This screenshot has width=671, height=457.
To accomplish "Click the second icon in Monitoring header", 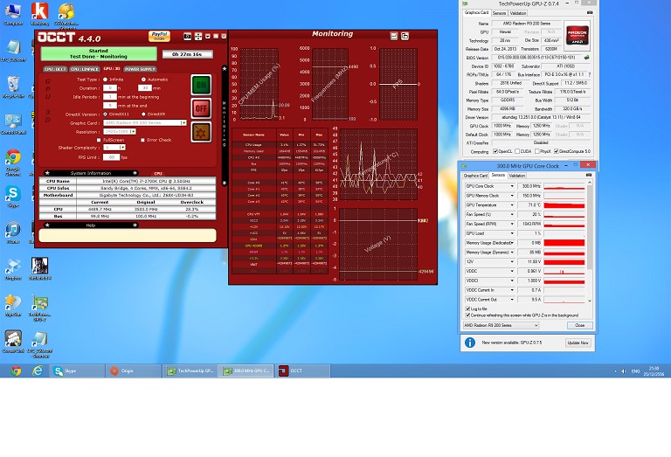I will 405,37.
